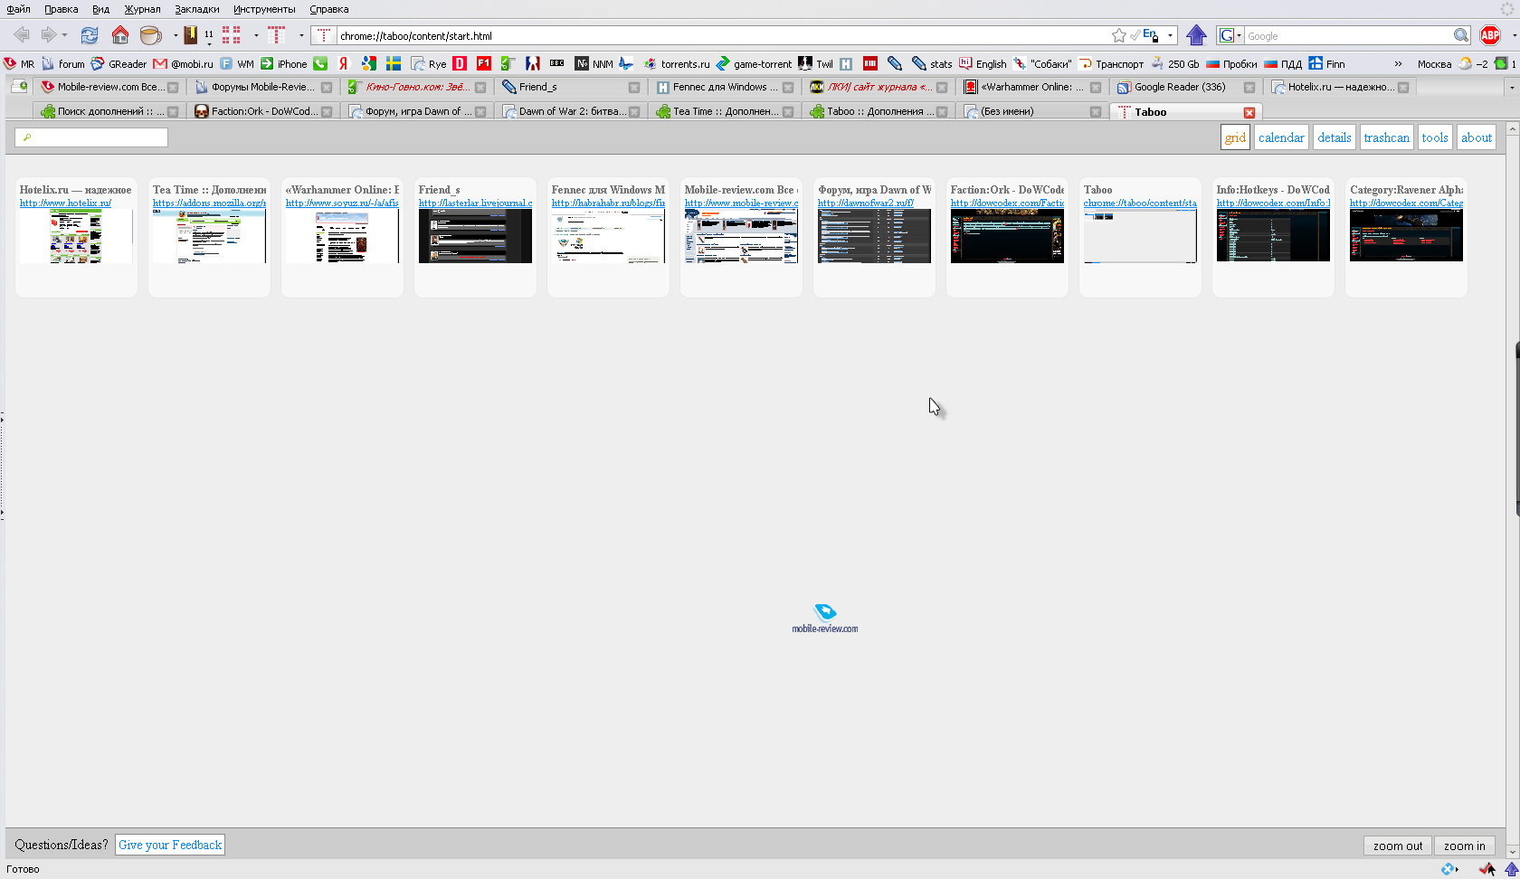Go back with the Back arrow
The width and height of the screenshot is (1520, 879).
click(22, 35)
